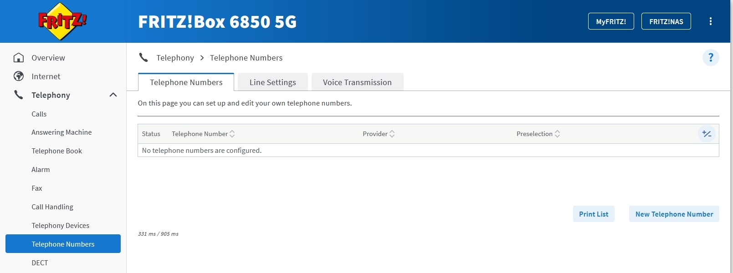Screen dimensions: 733x273
Task: Switch to the Voice Transmission tab
Action: tap(357, 82)
